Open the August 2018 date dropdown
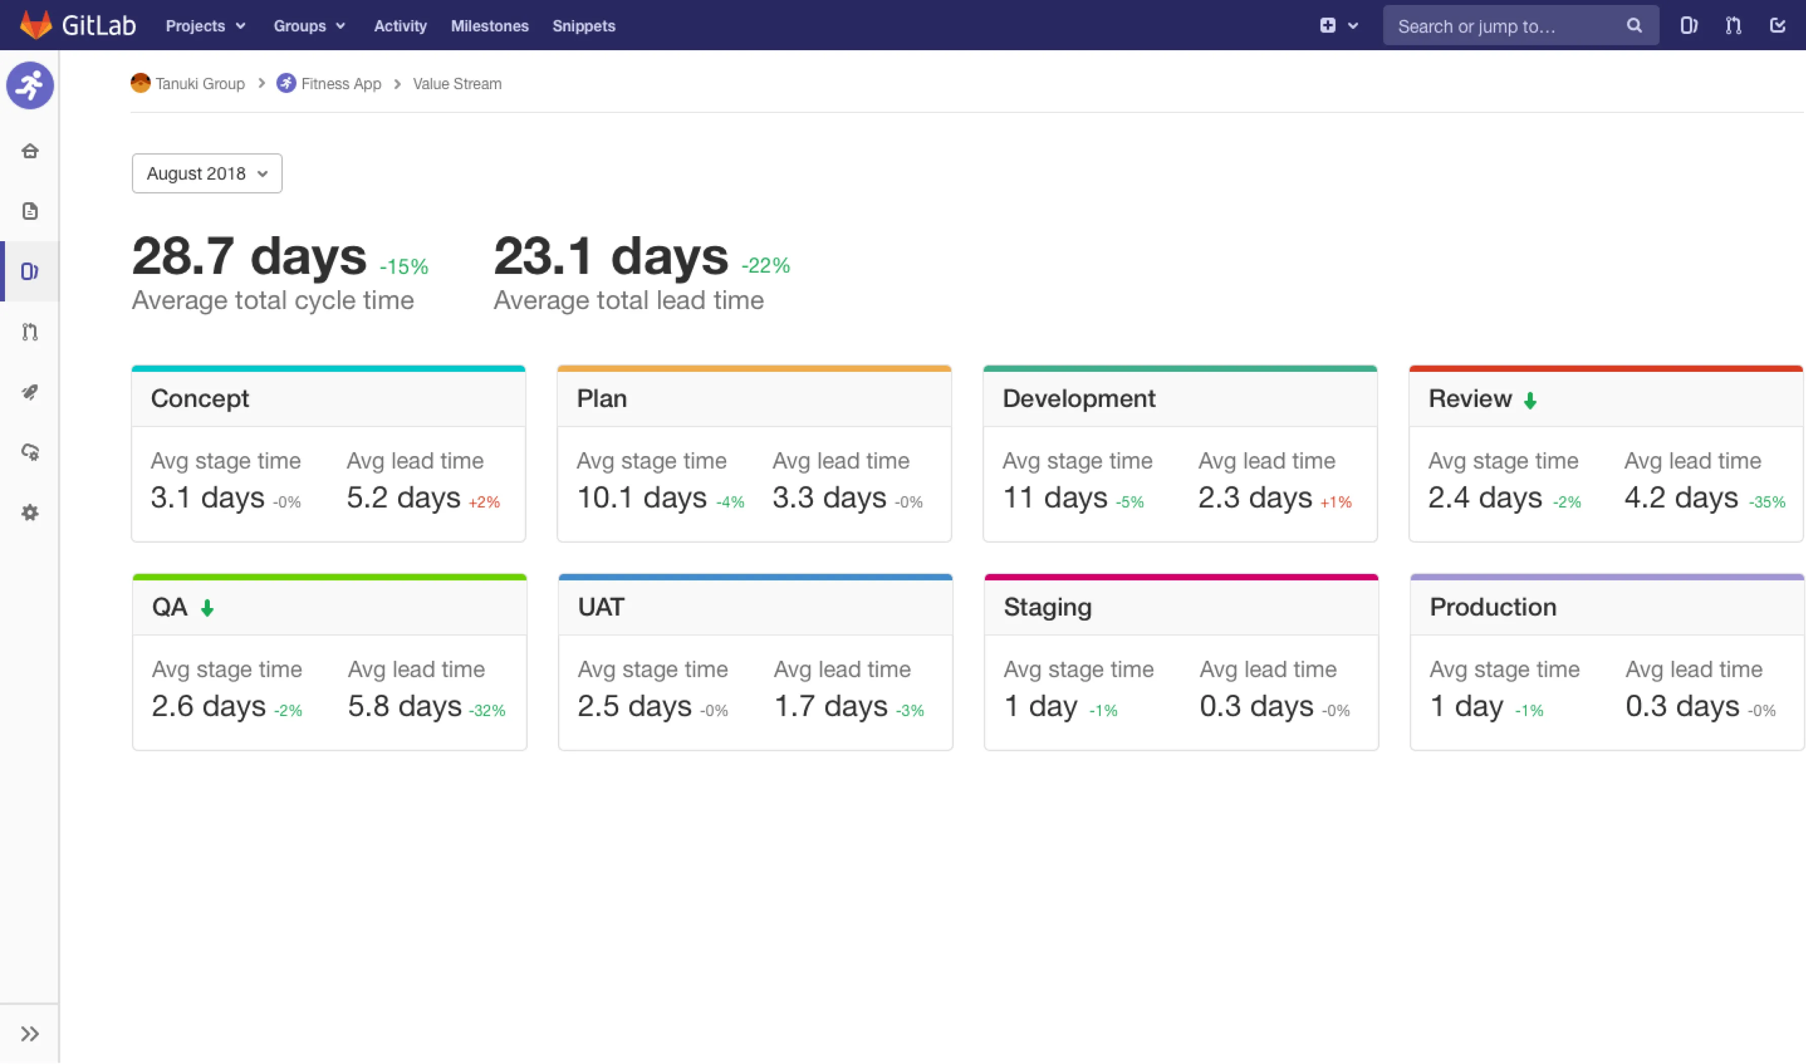Viewport: 1806px width, 1064px height. coord(206,173)
